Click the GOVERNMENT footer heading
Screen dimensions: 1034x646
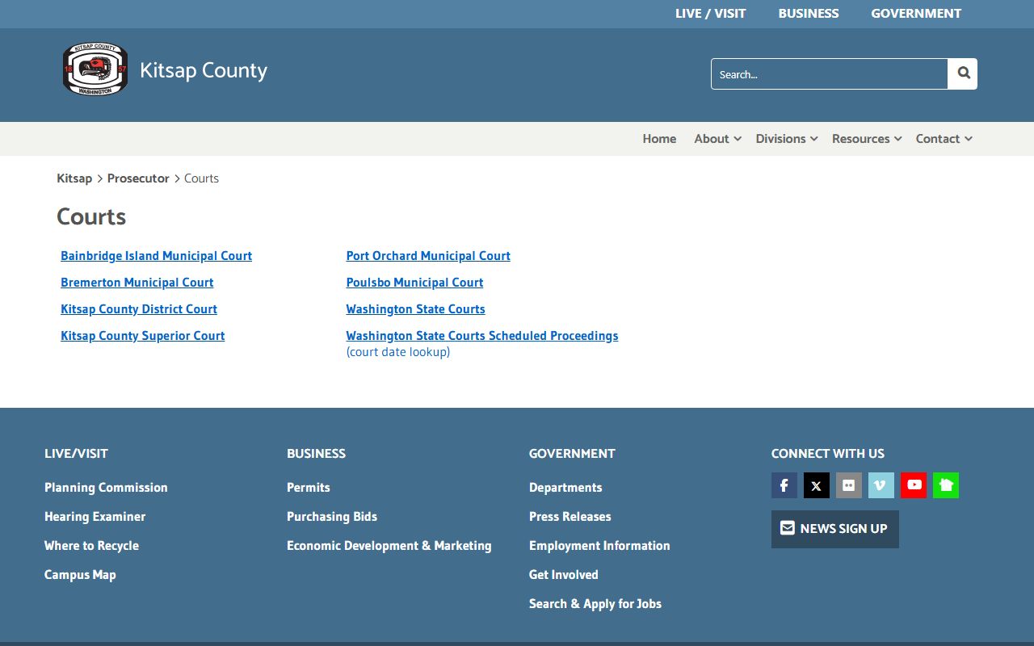[x=572, y=454]
